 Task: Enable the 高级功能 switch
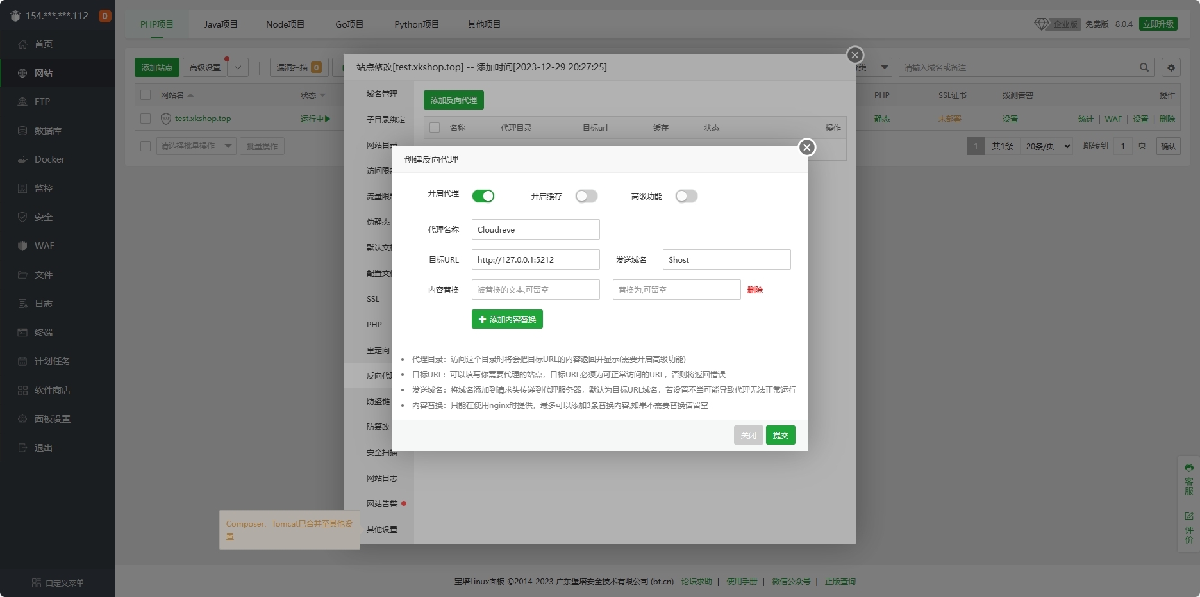[687, 196]
